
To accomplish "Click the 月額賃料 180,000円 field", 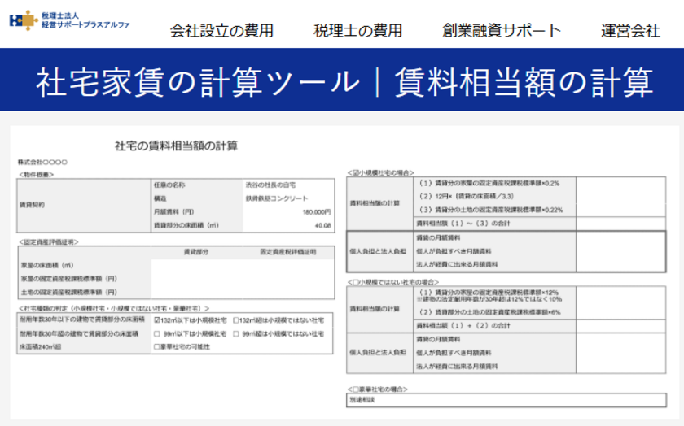I will [288, 211].
